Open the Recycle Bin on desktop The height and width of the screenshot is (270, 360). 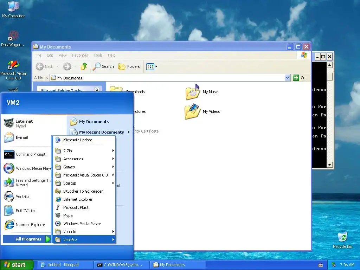[x=342, y=240]
